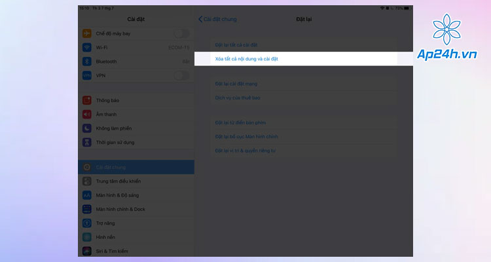This screenshot has width=491, height=262.
Task: Open Âm thanh settings row label
Action: tap(106, 115)
